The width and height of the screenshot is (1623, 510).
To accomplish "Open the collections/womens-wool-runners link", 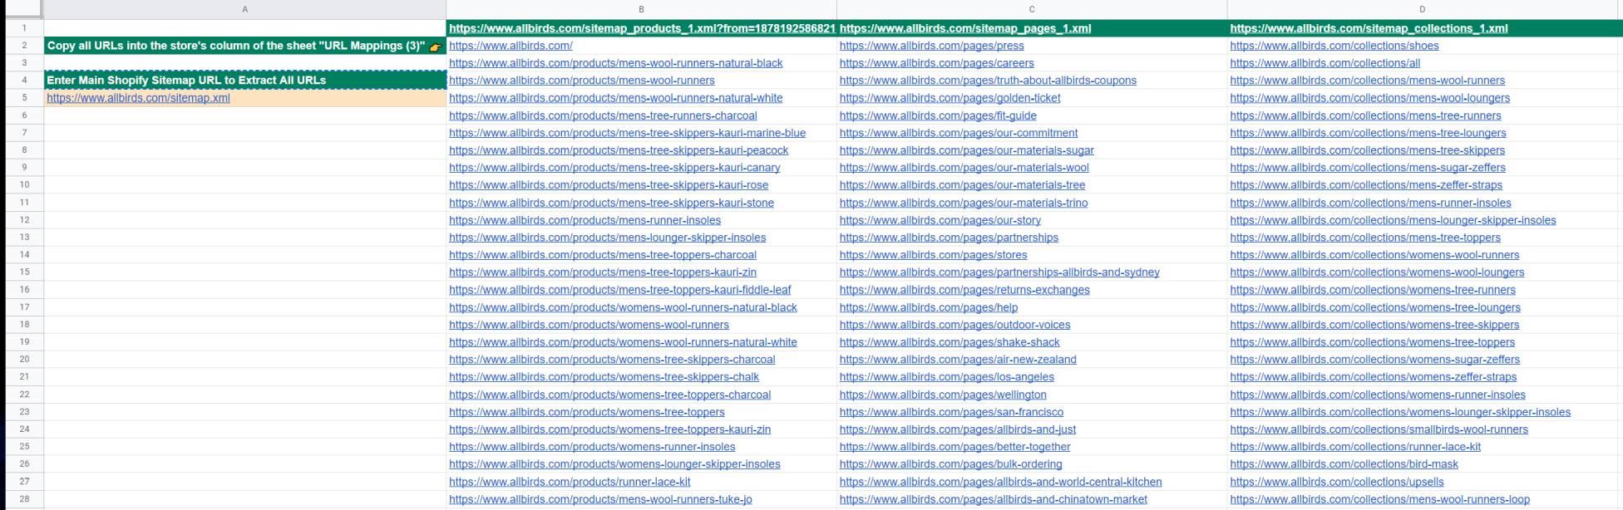I will click(x=1374, y=255).
